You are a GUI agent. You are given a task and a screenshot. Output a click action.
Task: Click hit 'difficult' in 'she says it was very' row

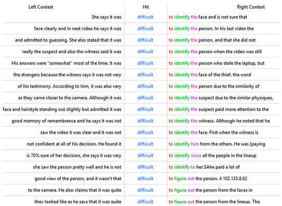[x=145, y=155]
